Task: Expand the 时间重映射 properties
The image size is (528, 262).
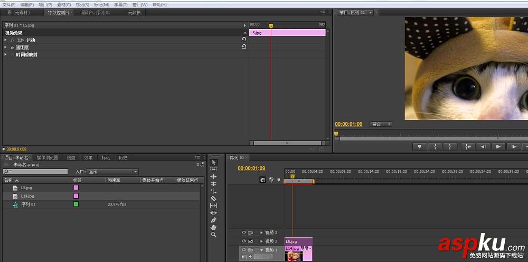Action: (x=5, y=54)
